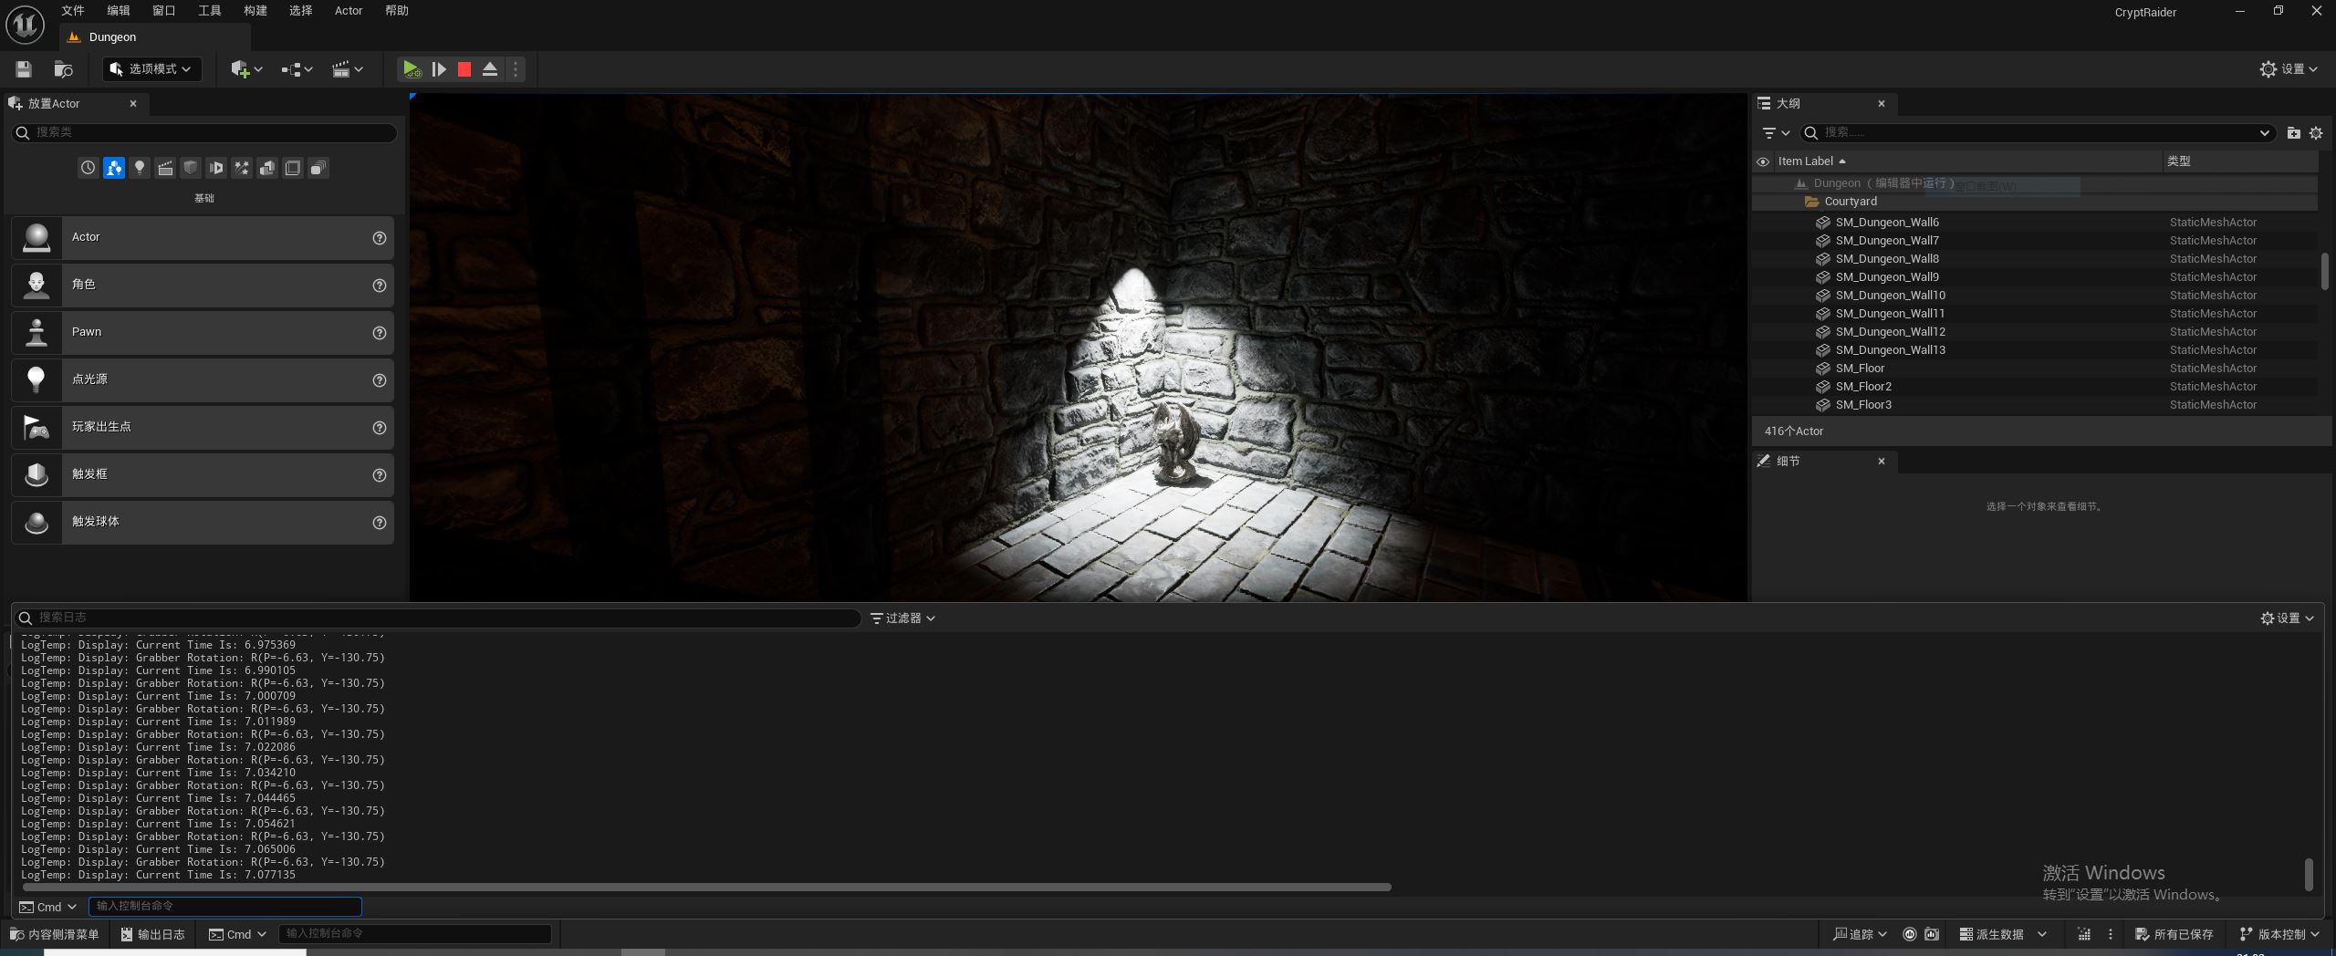Toggle visibility column eye header
This screenshot has height=956, width=2336.
[x=1763, y=161]
